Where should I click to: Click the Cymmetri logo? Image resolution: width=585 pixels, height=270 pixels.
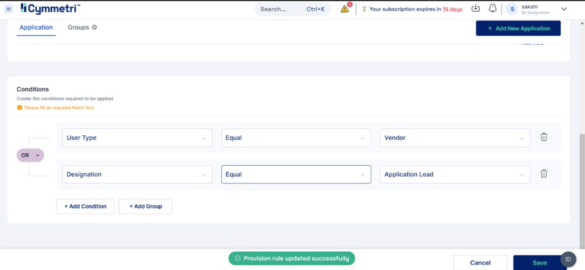coord(50,9)
